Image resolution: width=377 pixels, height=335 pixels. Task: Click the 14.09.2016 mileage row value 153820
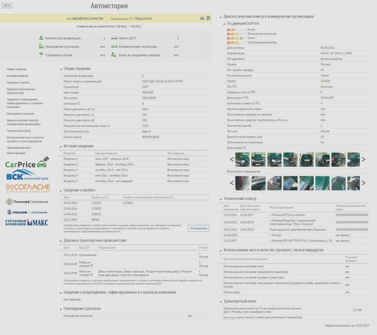pyautogui.click(x=96, y=203)
